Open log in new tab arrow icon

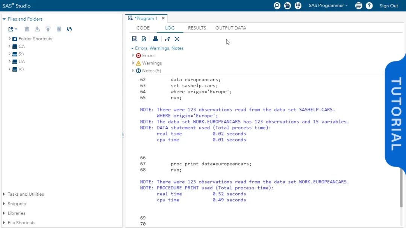[x=167, y=39]
